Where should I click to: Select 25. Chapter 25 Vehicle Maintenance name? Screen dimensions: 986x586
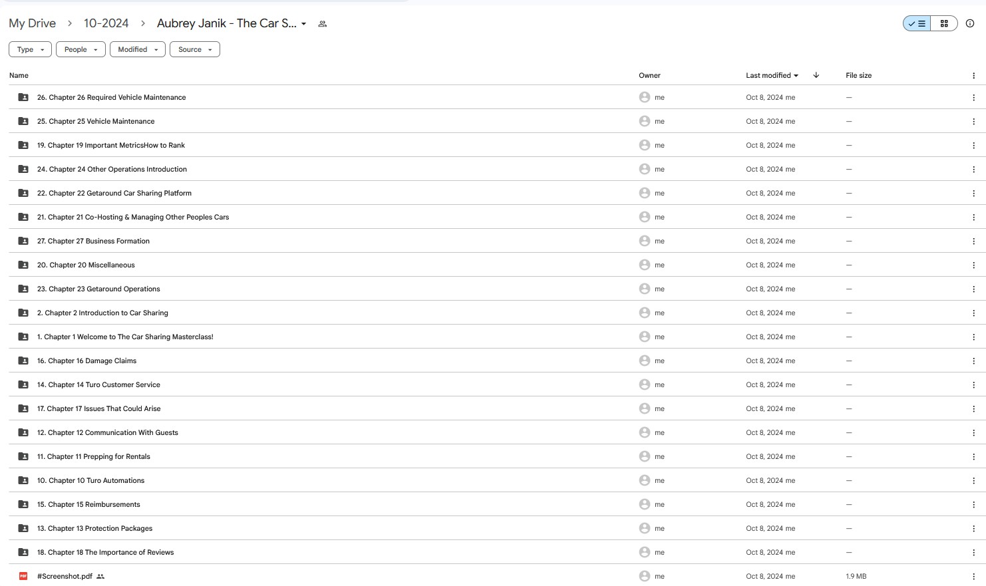(96, 121)
